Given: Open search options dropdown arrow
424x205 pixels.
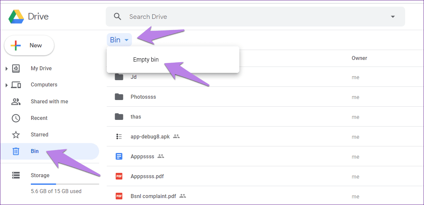Looking at the screenshot, I should 393,17.
